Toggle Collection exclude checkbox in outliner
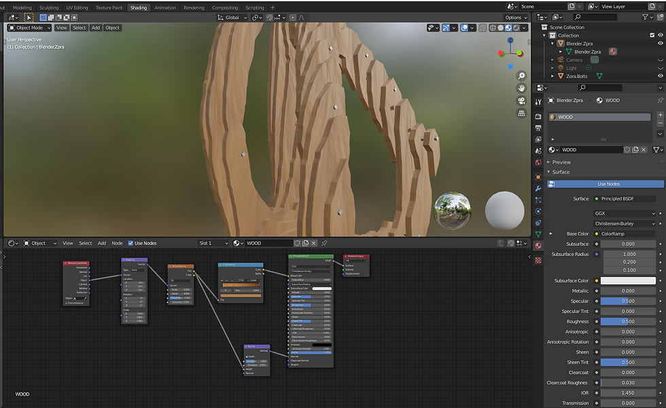 652,35
